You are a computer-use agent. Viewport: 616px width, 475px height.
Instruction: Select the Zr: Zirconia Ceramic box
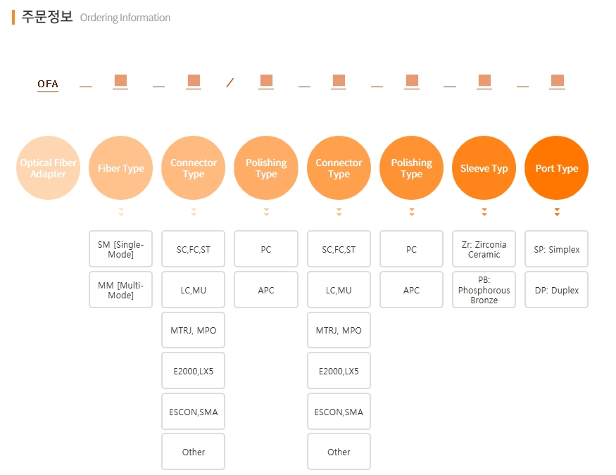point(484,249)
